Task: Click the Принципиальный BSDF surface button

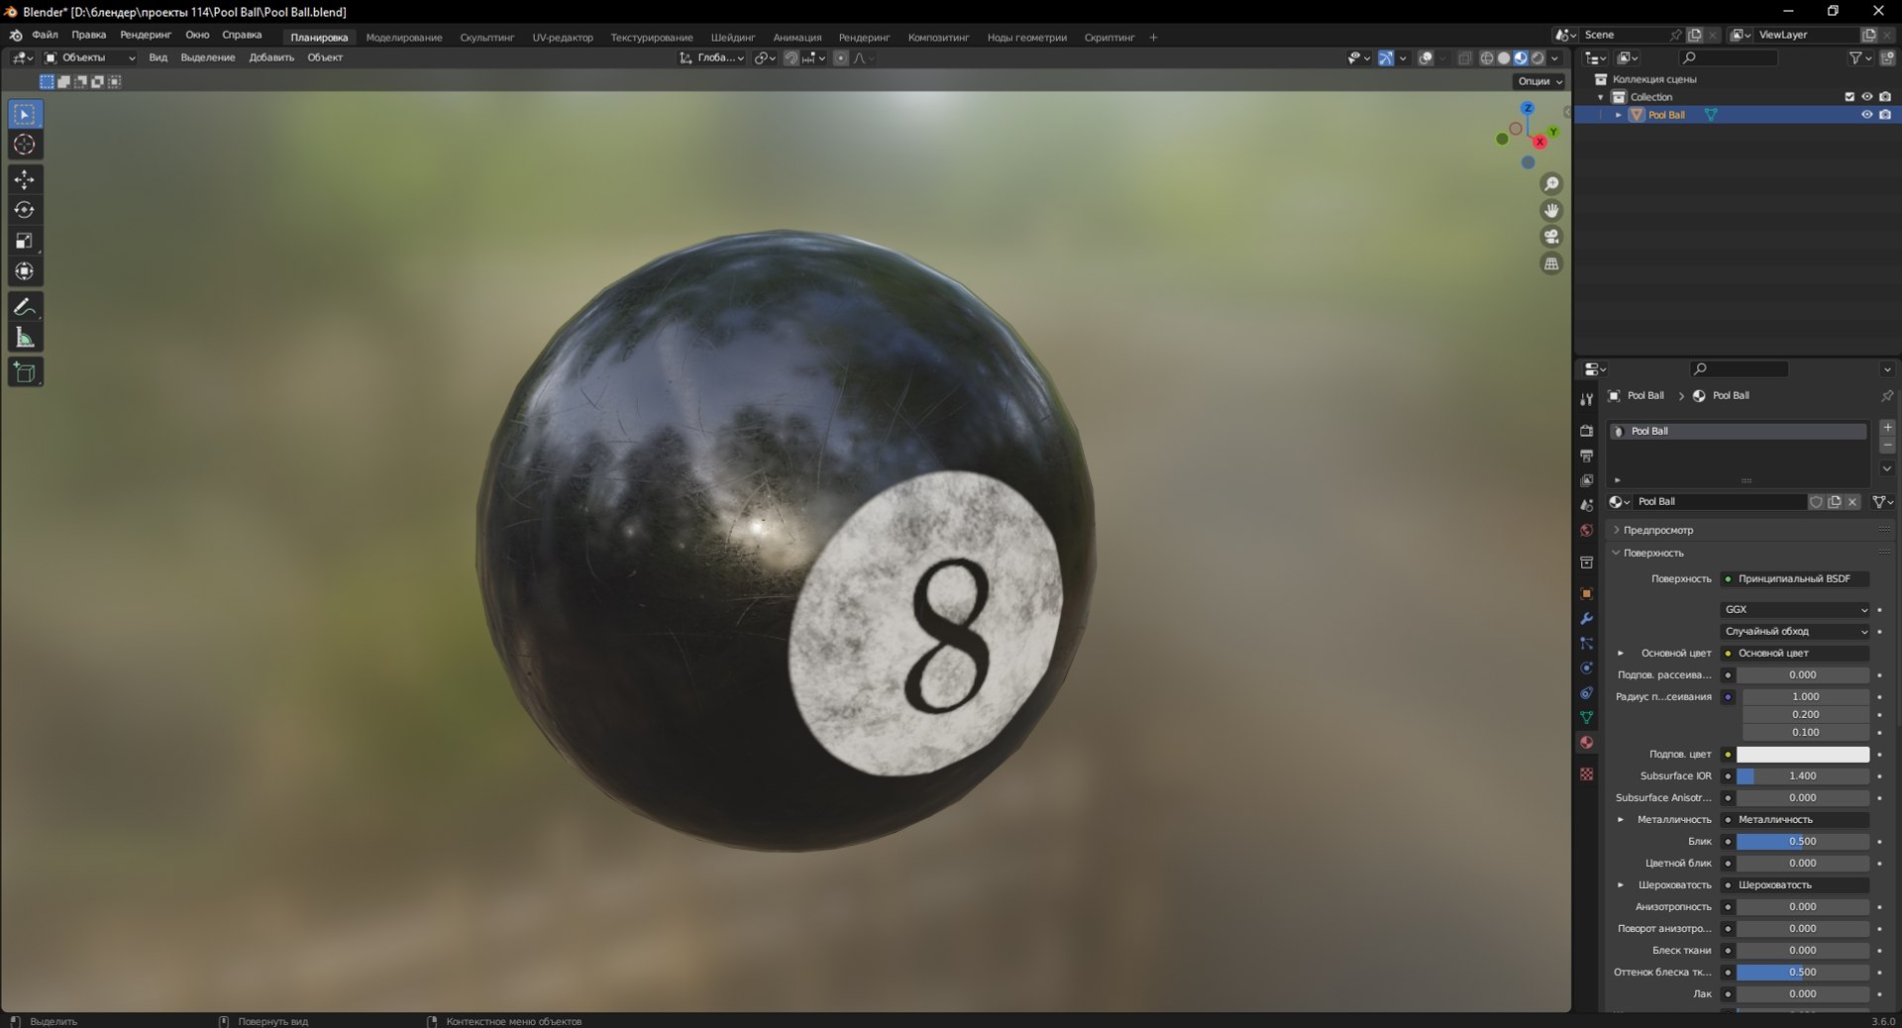Action: pos(1795,579)
